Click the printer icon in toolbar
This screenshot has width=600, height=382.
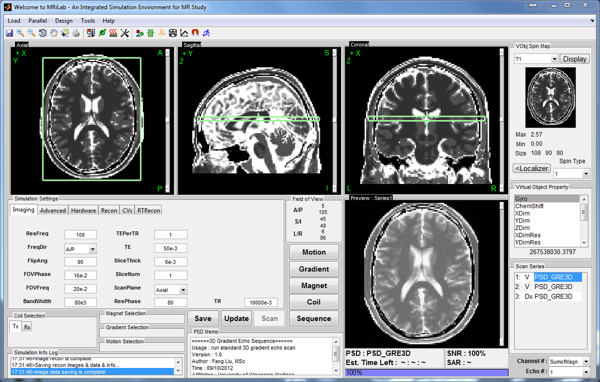tap(75, 33)
